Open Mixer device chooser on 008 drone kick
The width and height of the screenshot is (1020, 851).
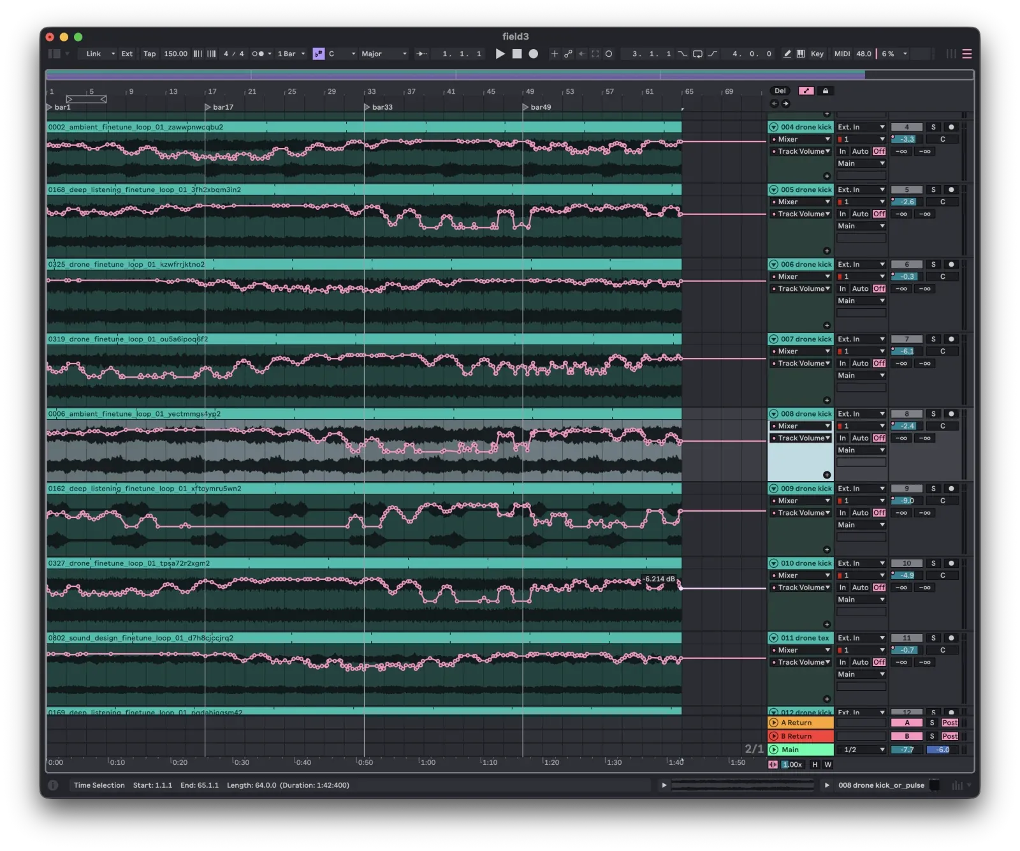801,426
